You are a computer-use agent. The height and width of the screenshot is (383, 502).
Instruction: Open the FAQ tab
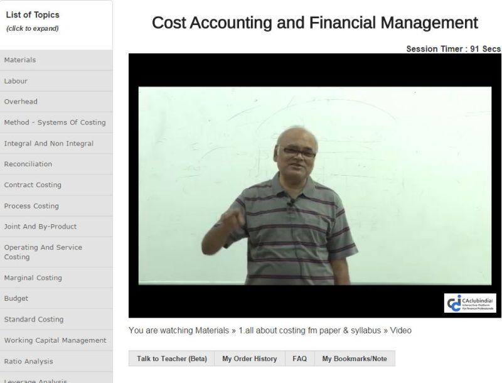pyautogui.click(x=299, y=359)
